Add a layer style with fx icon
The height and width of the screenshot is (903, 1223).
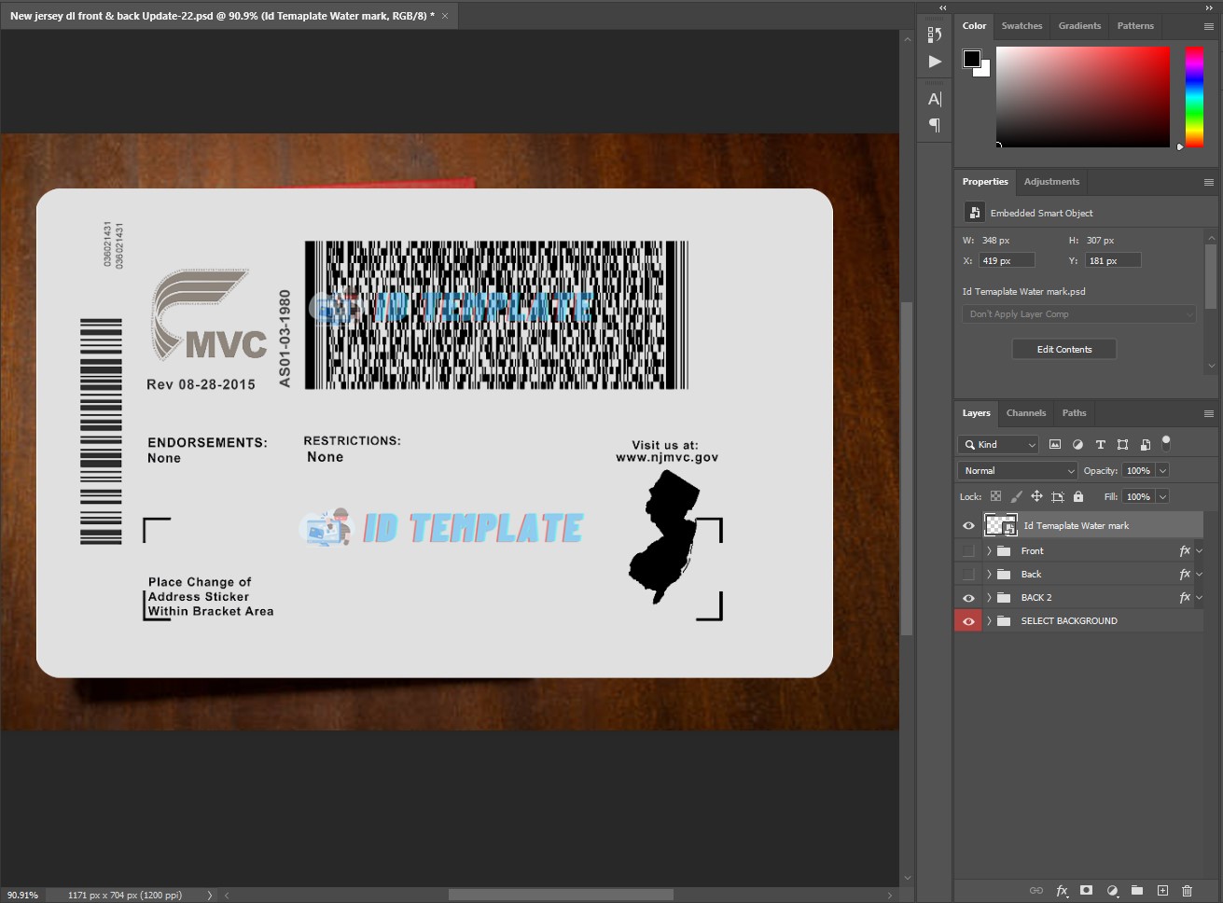pos(1062,891)
